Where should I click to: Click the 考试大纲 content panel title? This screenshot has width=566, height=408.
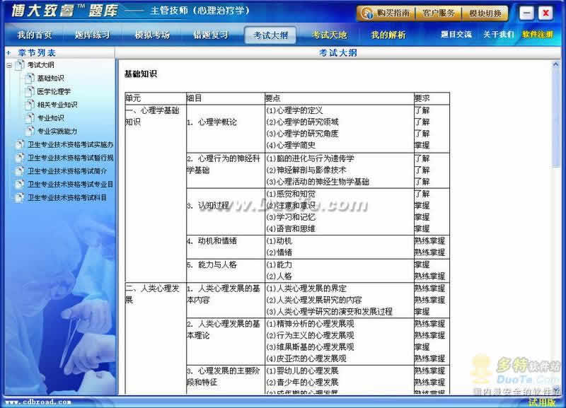click(x=338, y=52)
